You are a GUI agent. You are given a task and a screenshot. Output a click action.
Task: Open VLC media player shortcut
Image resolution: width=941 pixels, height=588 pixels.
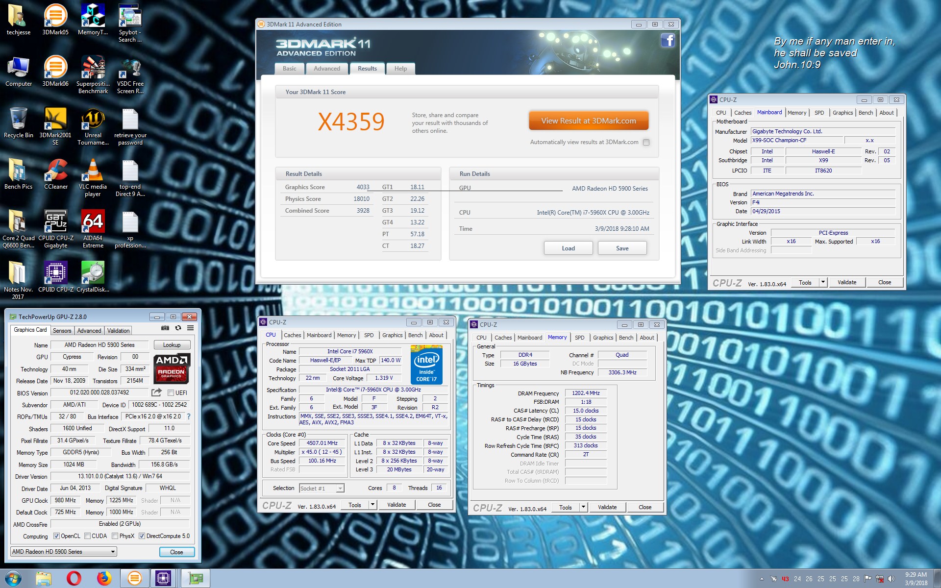(93, 177)
